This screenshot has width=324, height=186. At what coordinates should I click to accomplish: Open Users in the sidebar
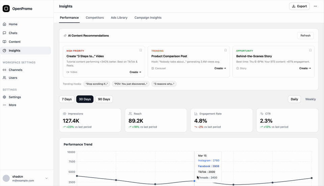pos(13,78)
